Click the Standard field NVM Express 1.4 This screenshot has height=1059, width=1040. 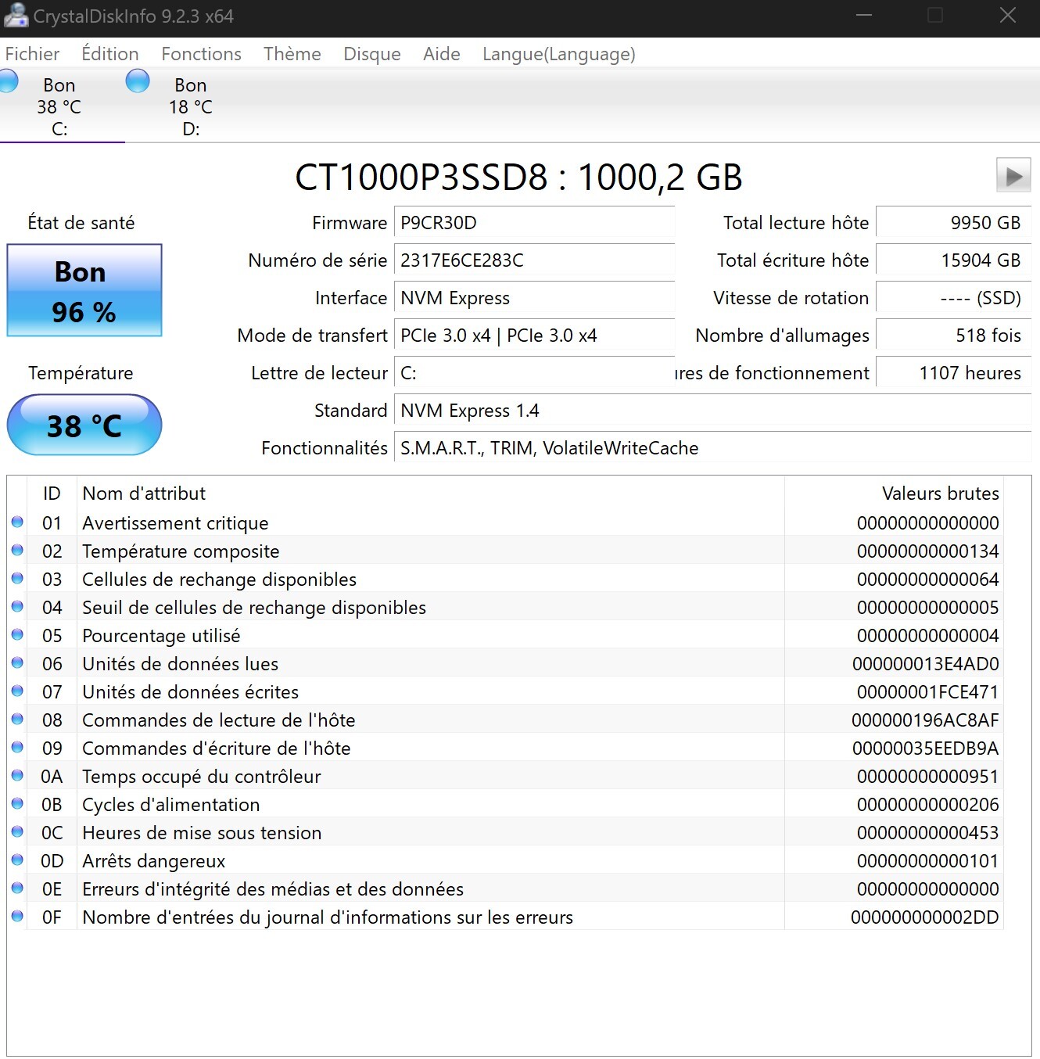712,411
